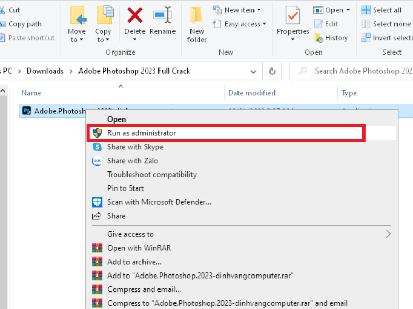Open Properties checkmark icon in ribbon
413x309 pixels.
[x=293, y=15]
